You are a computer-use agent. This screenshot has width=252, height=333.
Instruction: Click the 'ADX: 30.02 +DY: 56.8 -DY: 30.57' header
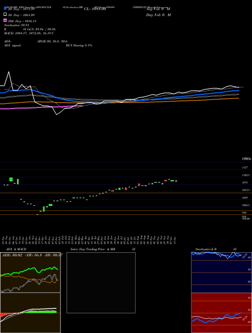(32, 255)
